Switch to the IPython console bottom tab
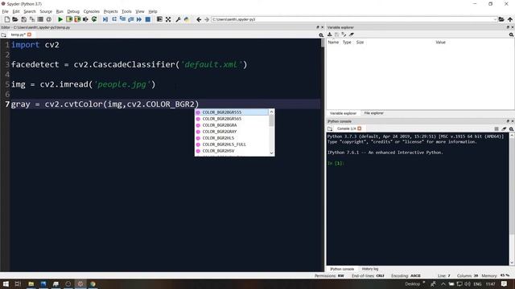Screen dimensions: 515x289 coord(342,269)
